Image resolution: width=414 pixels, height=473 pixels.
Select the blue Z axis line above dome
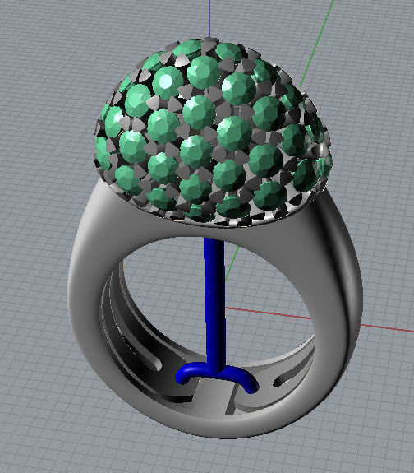209,19
